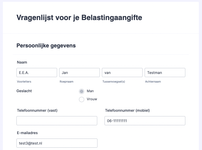Click the Telefoonnummer (mobiel) label

127,110
